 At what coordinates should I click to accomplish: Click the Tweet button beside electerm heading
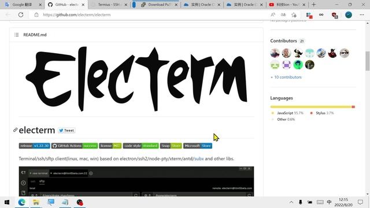66,131
